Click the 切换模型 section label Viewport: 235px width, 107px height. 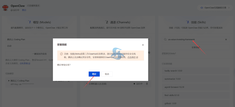click(x=9, y=73)
